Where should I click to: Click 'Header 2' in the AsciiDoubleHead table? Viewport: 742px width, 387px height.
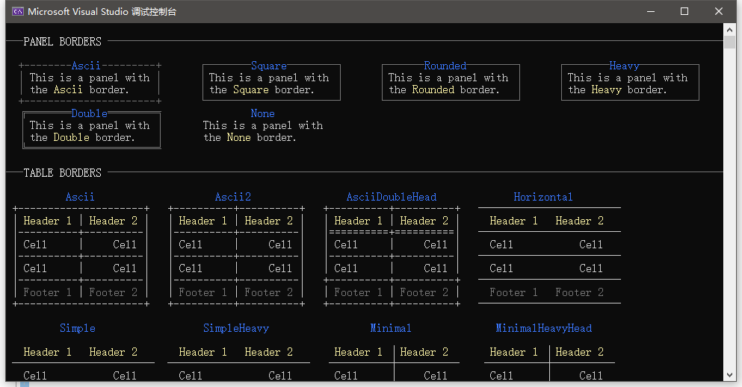424,221
